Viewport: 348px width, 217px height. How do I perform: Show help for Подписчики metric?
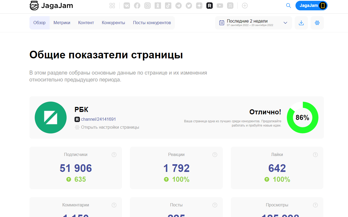tap(114, 155)
